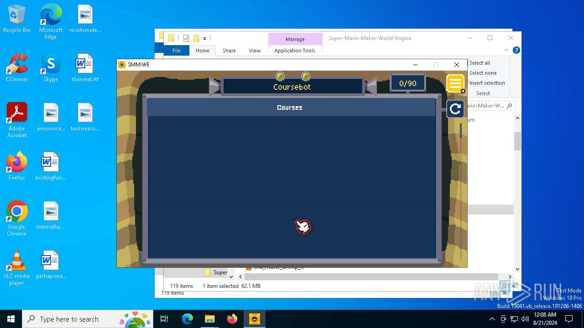Switch Explorer to large icons view
The image size is (584, 328).
click(514, 286)
